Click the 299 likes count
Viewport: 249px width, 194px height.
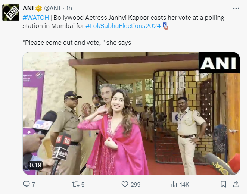(x=136, y=184)
